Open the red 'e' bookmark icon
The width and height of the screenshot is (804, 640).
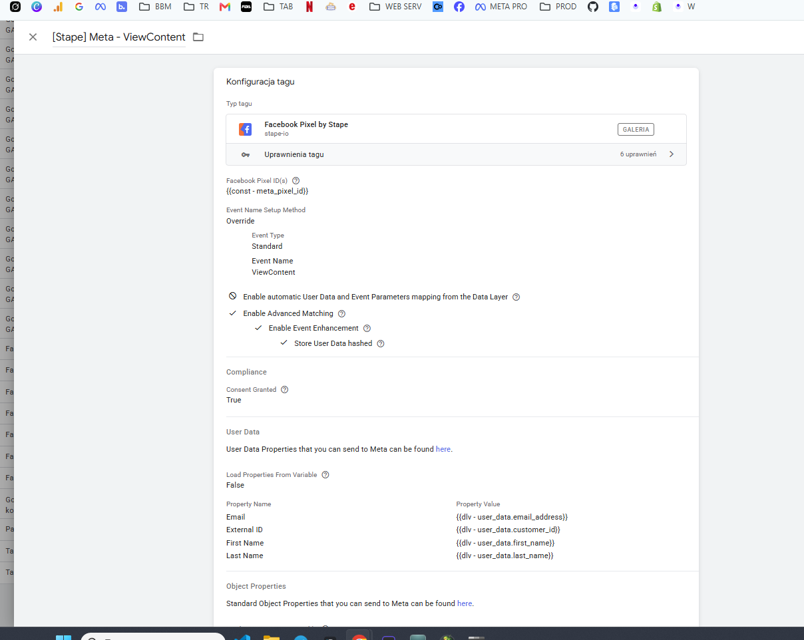[352, 7]
